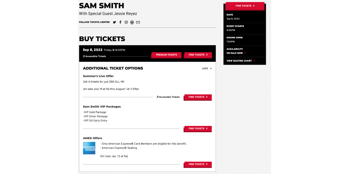The height and width of the screenshot is (174, 349).
Task: Click the On Sale Now availability link
Action: click(236, 53)
